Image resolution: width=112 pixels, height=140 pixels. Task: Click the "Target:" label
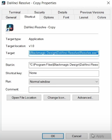point(10,53)
